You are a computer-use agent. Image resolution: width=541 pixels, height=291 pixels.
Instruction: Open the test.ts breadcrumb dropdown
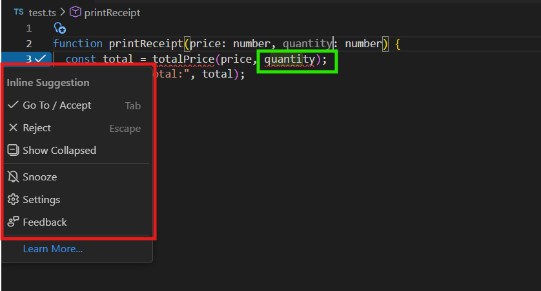point(43,12)
